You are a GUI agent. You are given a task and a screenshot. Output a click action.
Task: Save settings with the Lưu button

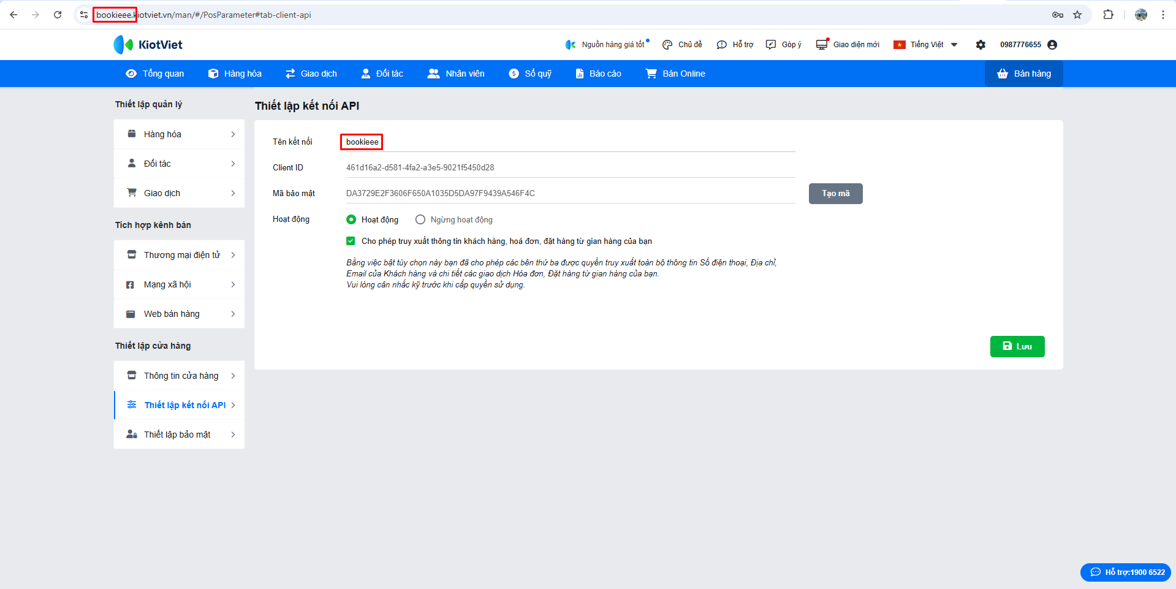click(x=1017, y=346)
